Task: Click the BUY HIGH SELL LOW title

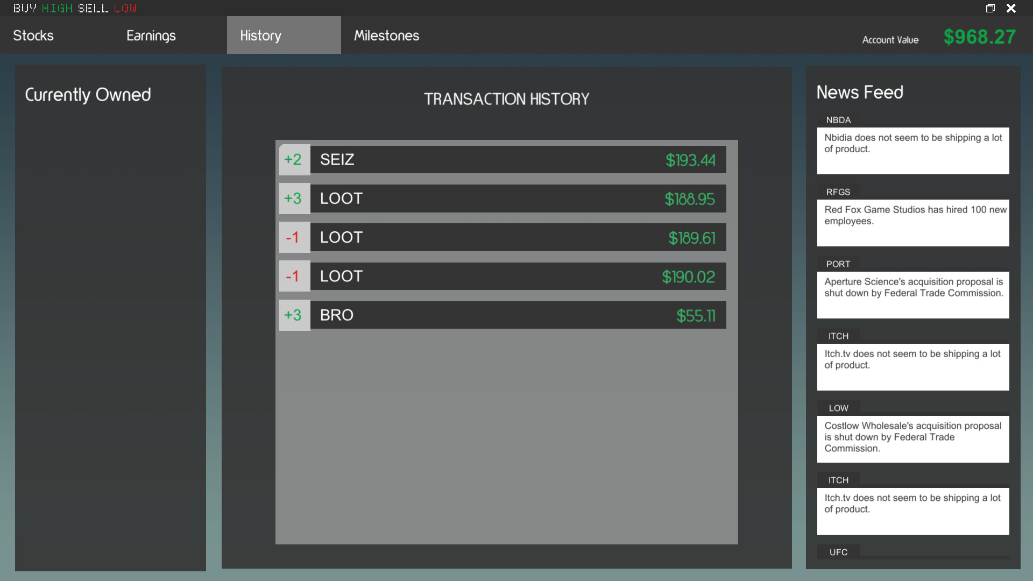Action: coord(75,8)
